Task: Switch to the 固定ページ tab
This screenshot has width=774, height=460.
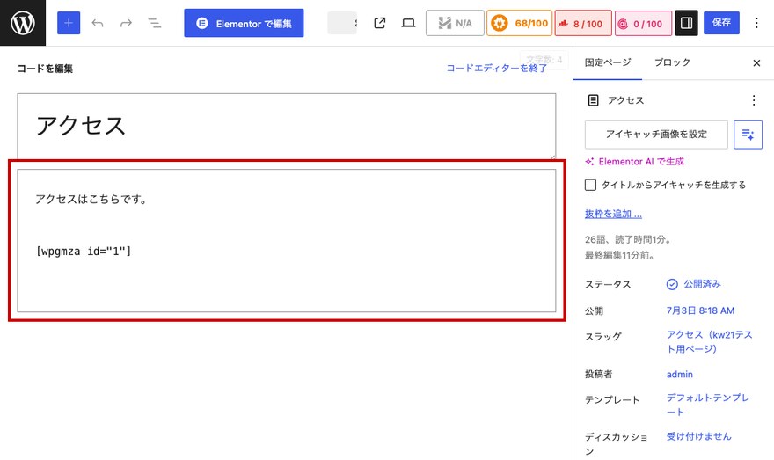Action: click(608, 62)
